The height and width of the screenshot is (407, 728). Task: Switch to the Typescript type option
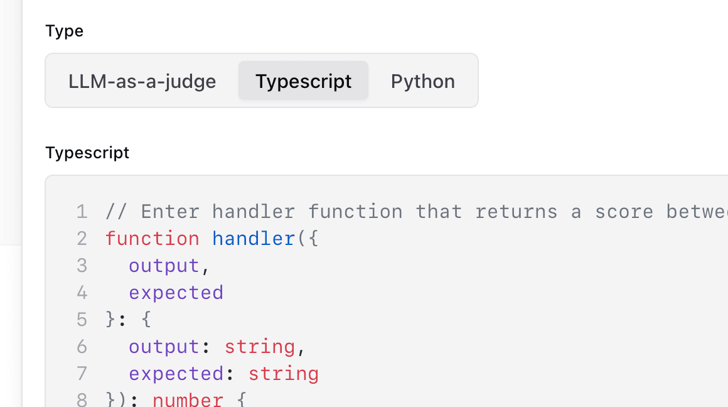coord(303,81)
